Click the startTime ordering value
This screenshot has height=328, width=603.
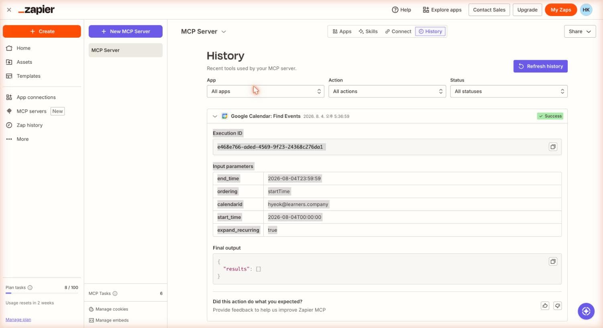click(279, 191)
